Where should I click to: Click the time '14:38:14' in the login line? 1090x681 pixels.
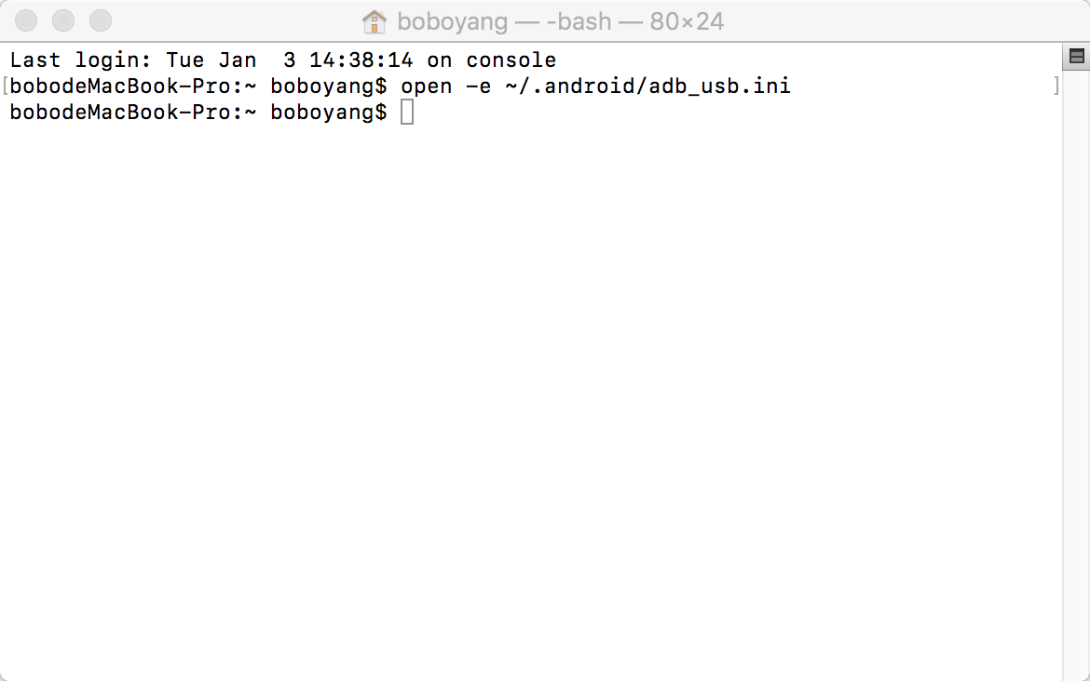tap(361, 60)
